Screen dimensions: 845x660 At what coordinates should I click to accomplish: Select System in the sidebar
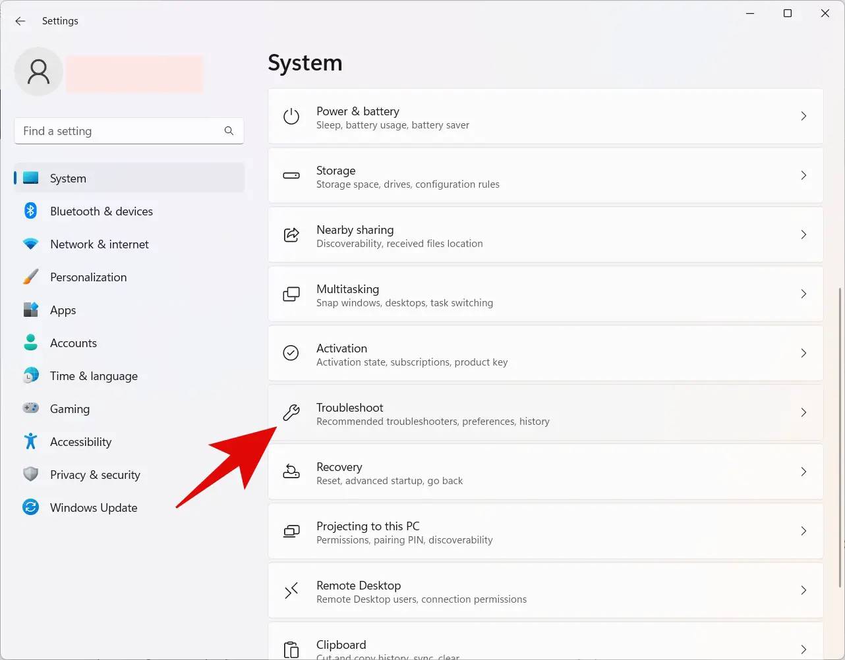pyautogui.click(x=129, y=178)
